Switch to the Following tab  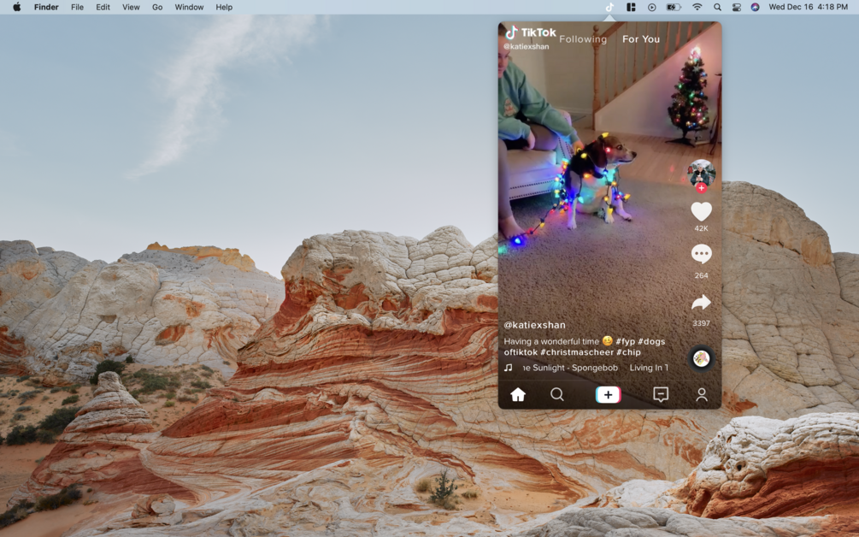point(583,39)
